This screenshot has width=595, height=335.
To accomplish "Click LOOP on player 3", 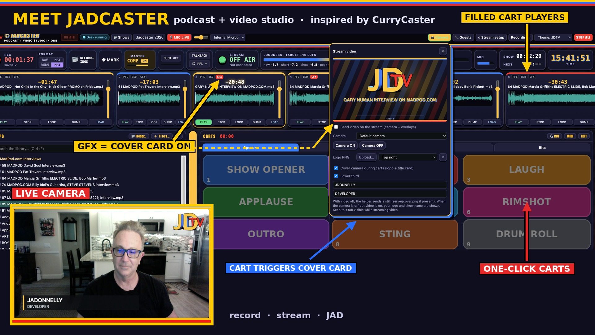I will [x=239, y=122].
